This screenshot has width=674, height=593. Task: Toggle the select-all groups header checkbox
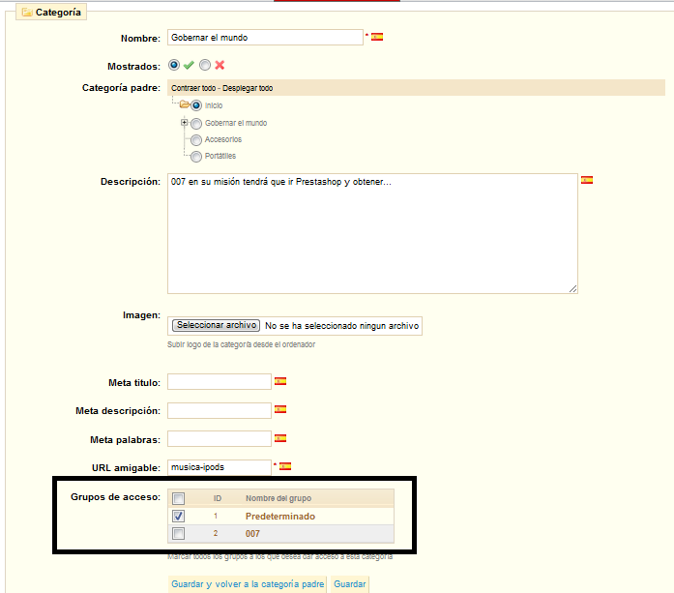[178, 498]
